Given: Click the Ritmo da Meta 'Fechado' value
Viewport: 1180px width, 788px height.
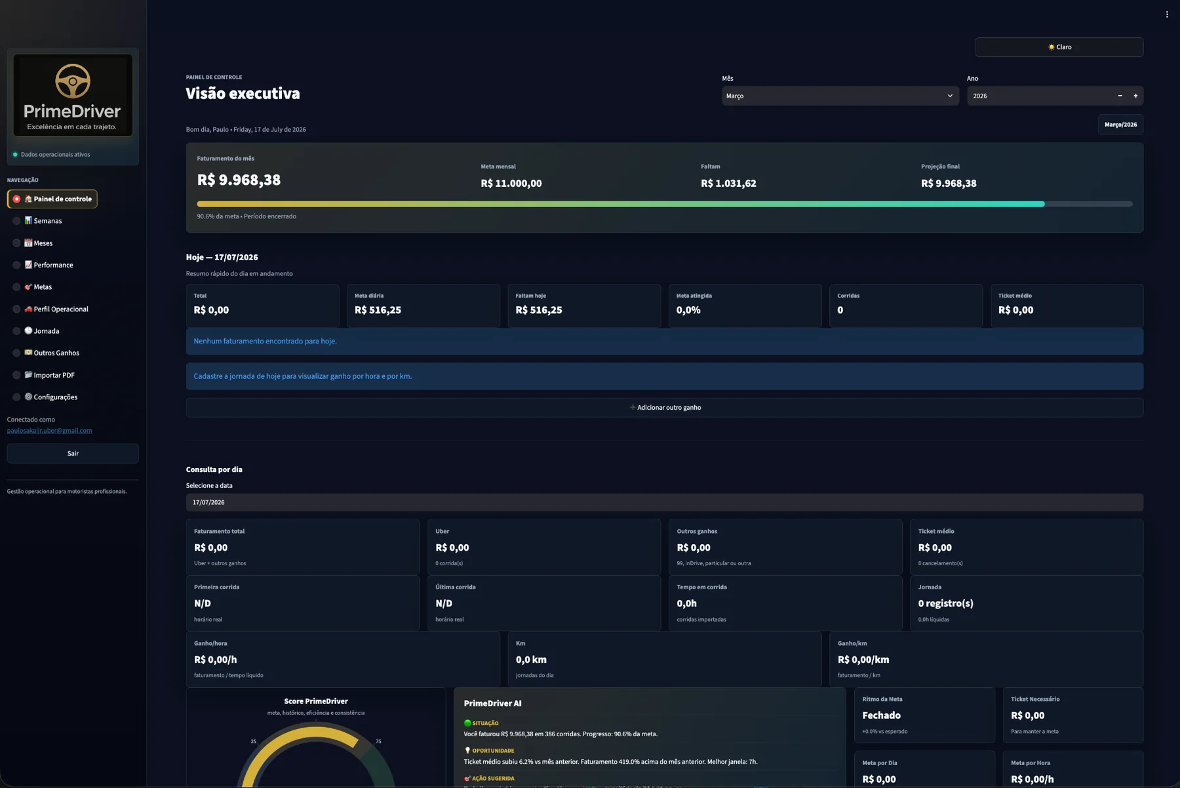Looking at the screenshot, I should click(x=881, y=715).
